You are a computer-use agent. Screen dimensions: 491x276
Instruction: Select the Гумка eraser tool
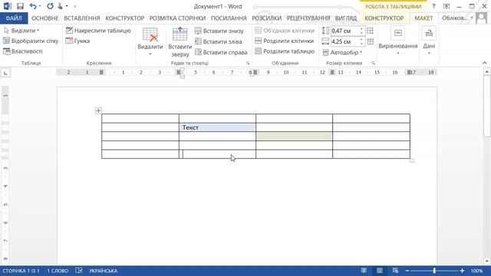pos(77,41)
